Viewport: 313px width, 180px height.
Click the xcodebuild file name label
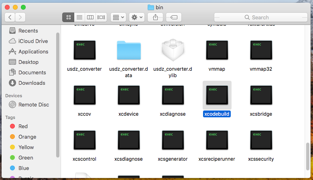click(x=217, y=114)
